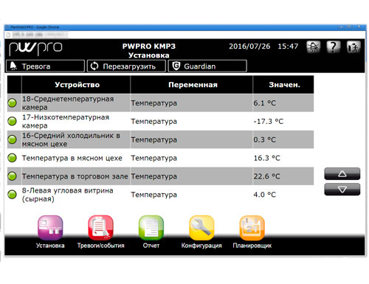Select device 16-Средний холодильник в мясном цехе
Viewport: 369px width, 284px height.
[71, 139]
